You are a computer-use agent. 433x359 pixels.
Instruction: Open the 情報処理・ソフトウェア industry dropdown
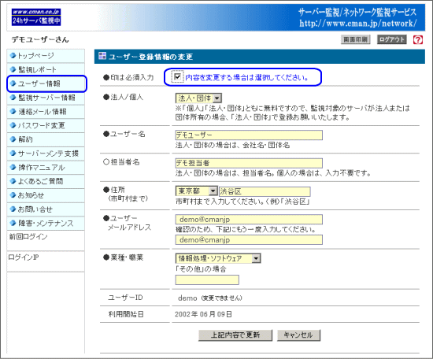click(218, 258)
